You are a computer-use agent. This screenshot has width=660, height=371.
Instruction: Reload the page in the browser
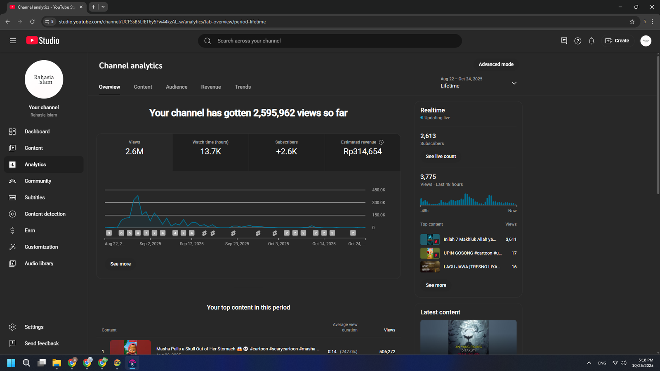(32, 21)
